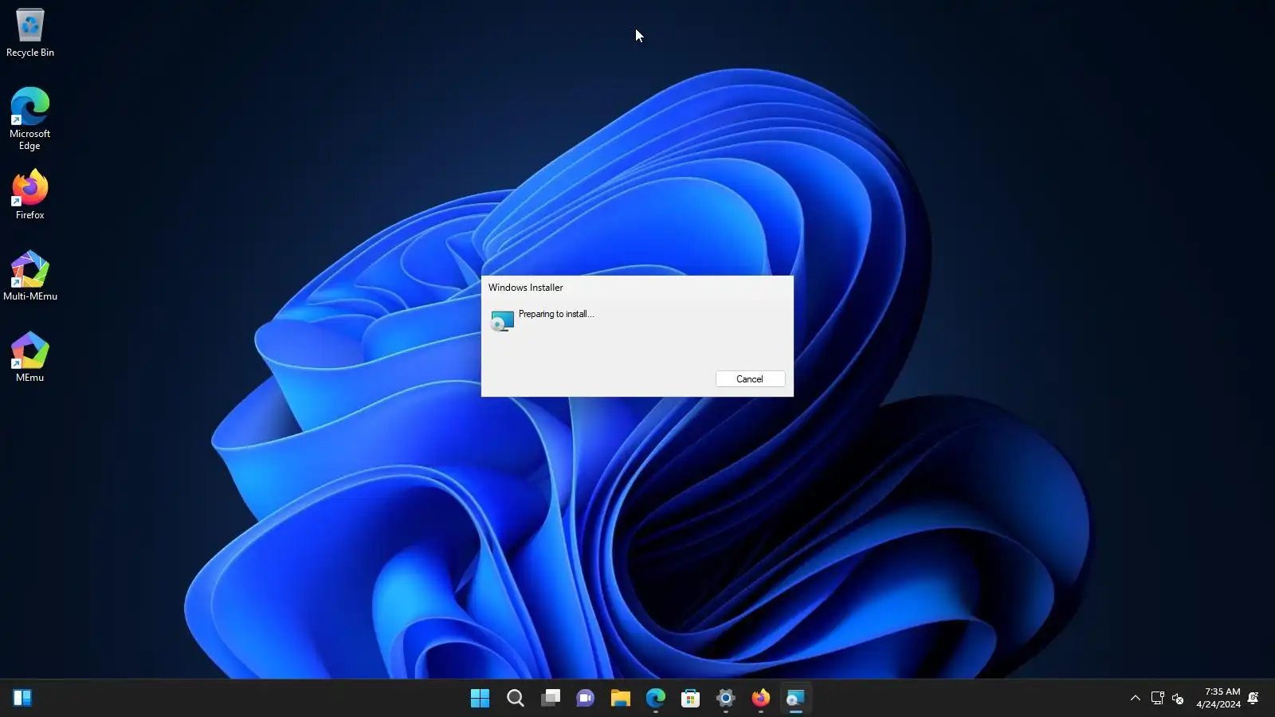Select the Microsoft Edge desktop shortcut
This screenshot has width=1275, height=717.
[30, 118]
